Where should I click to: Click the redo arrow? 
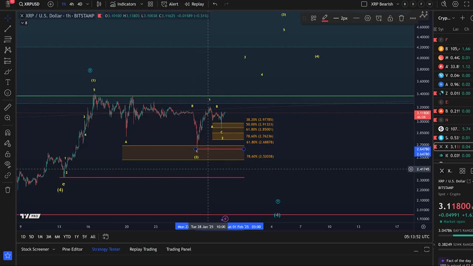(x=226, y=4)
